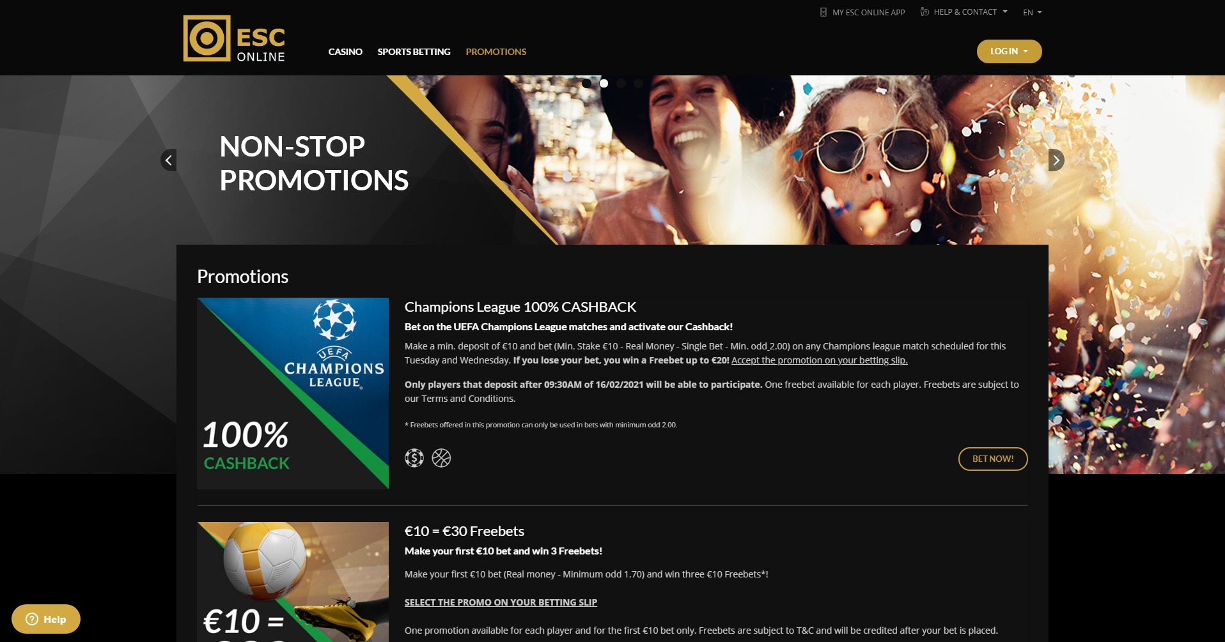Image resolution: width=1225 pixels, height=642 pixels.
Task: Open the Log In dropdown button
Action: [x=1009, y=51]
